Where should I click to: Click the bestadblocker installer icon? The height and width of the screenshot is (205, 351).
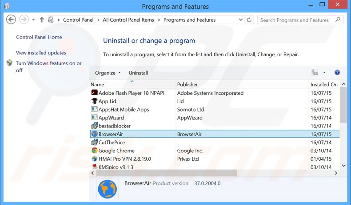[94, 126]
